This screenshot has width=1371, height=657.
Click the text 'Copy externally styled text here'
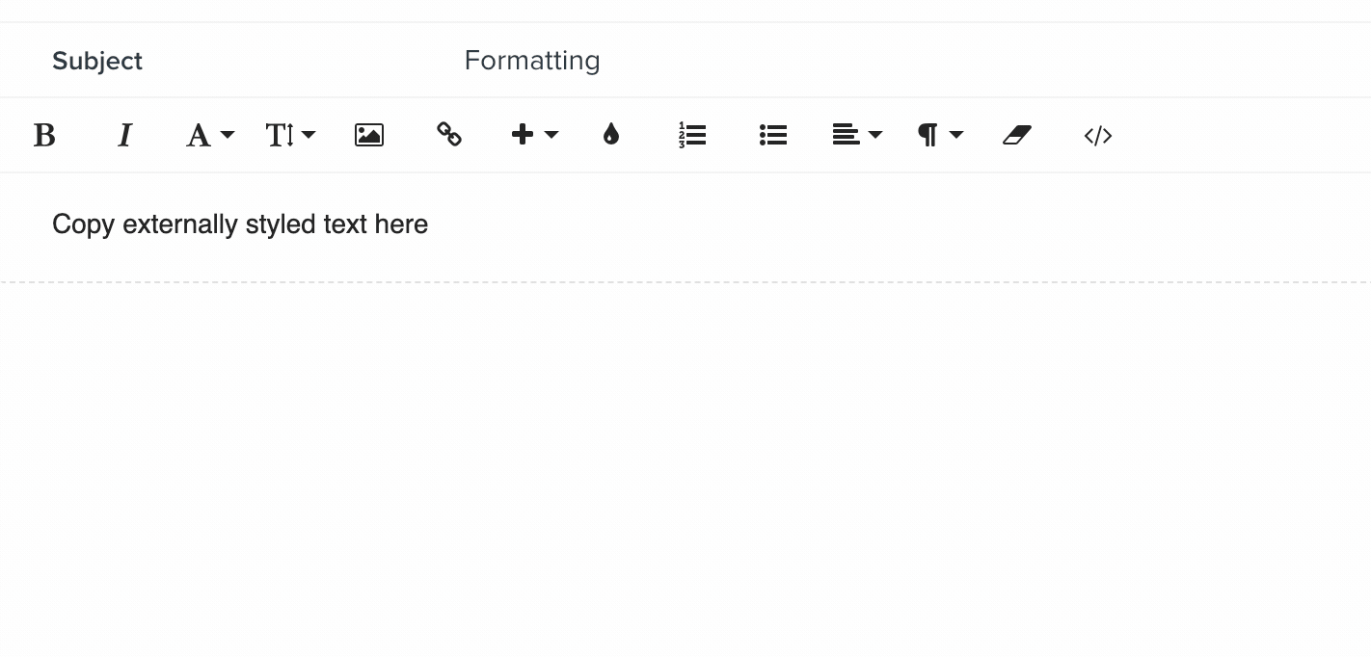(x=240, y=224)
